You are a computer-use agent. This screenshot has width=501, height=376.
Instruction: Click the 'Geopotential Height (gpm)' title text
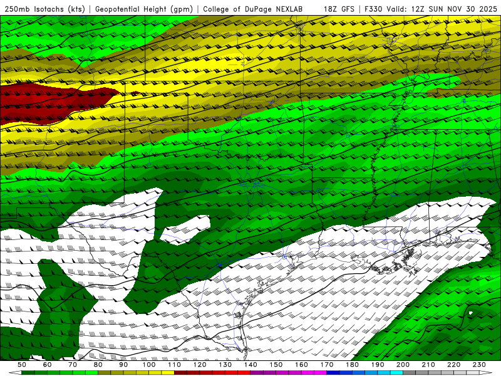144,9
